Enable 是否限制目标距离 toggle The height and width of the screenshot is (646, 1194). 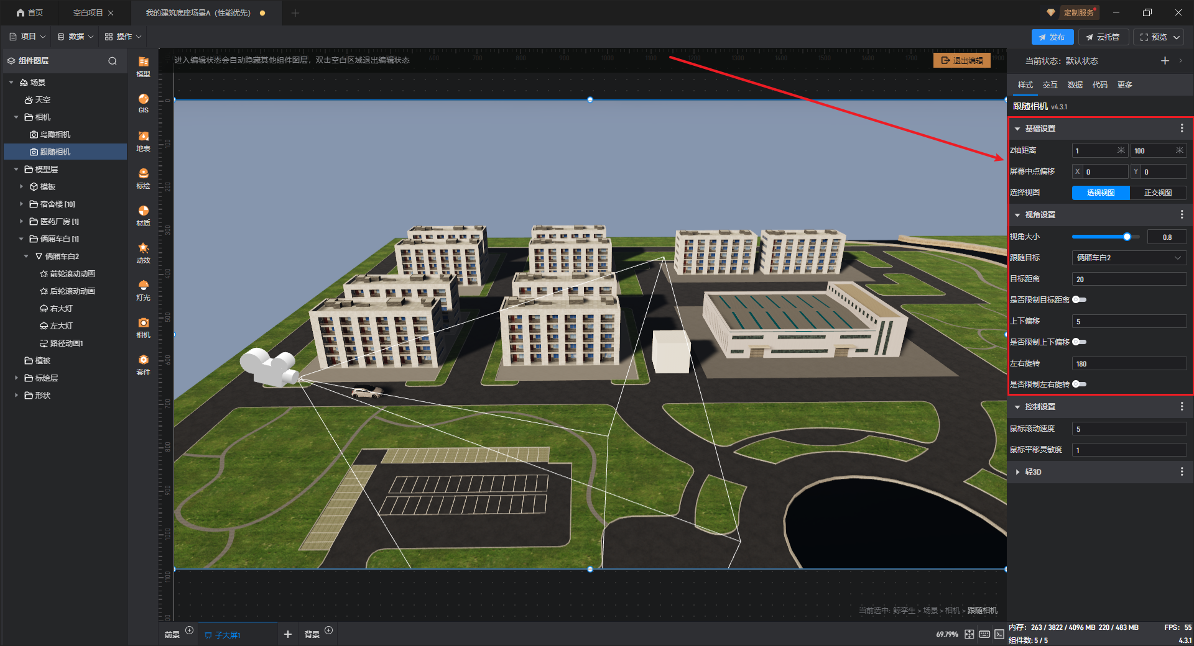point(1080,300)
